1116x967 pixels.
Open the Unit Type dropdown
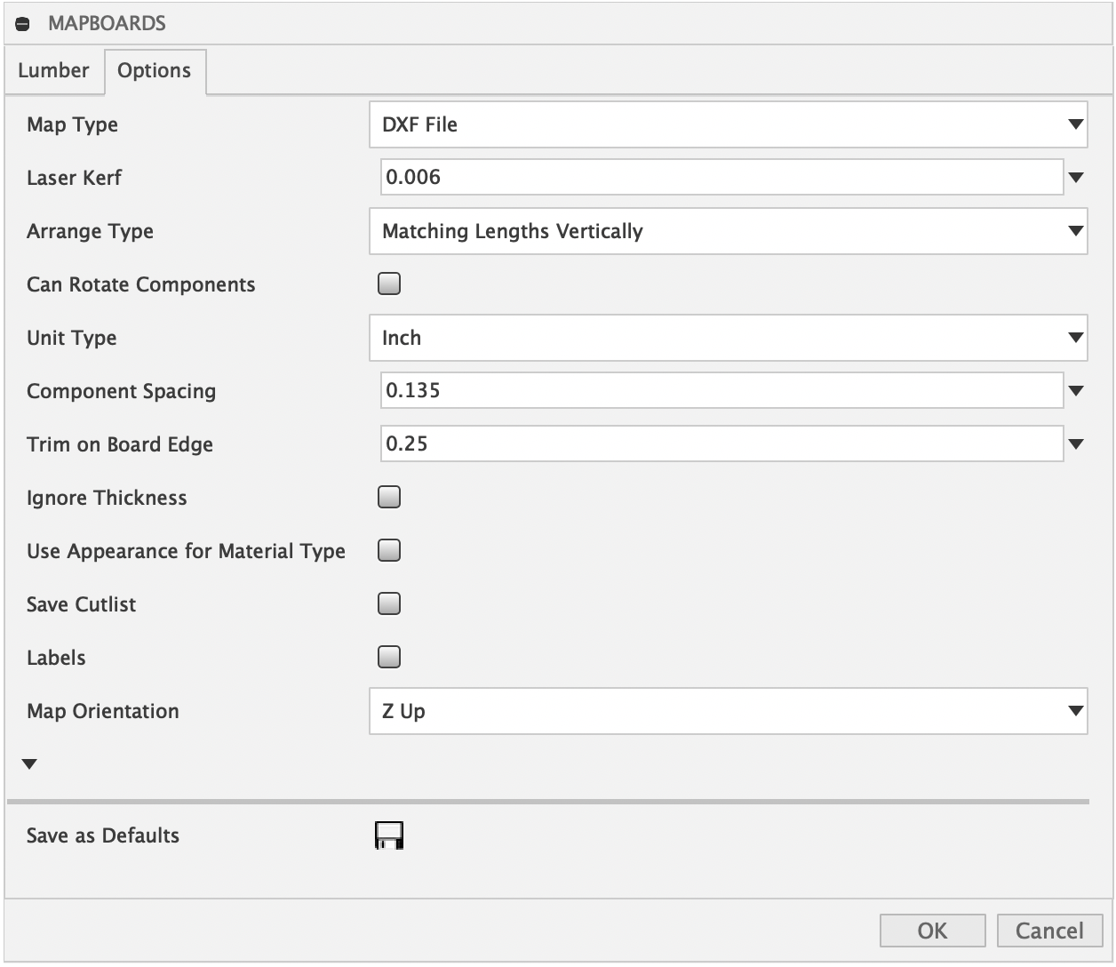pyautogui.click(x=728, y=338)
